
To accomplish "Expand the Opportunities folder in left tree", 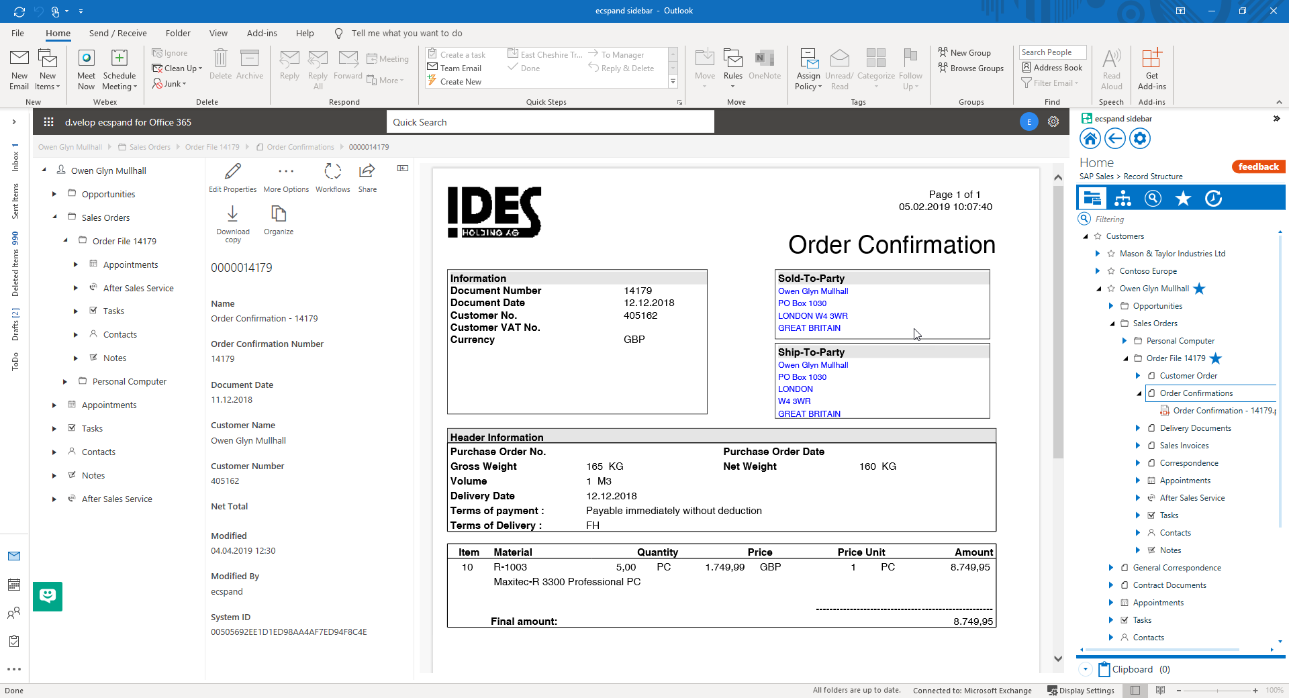I will [54, 194].
